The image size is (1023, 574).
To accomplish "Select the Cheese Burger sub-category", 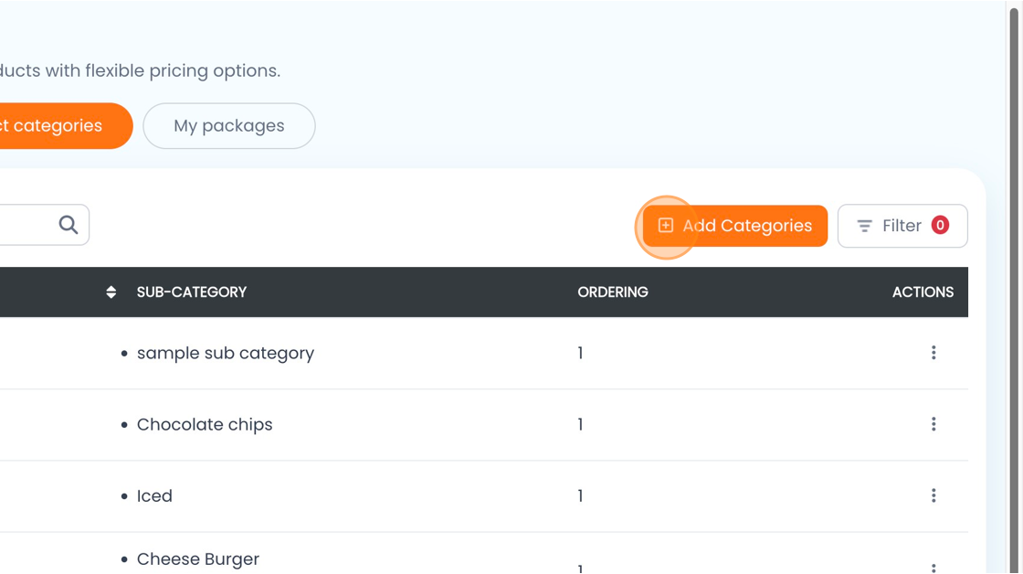I will click(198, 558).
